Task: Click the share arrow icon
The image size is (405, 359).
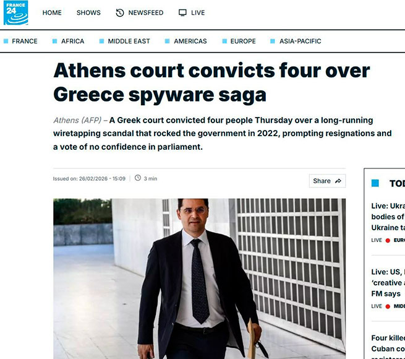Action: tap(338, 181)
